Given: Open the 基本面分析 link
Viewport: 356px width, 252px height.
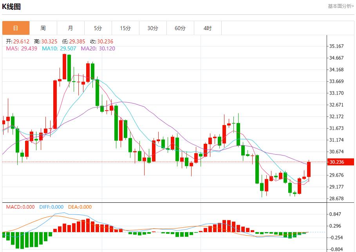Looking at the screenshot, I should click(340, 6).
